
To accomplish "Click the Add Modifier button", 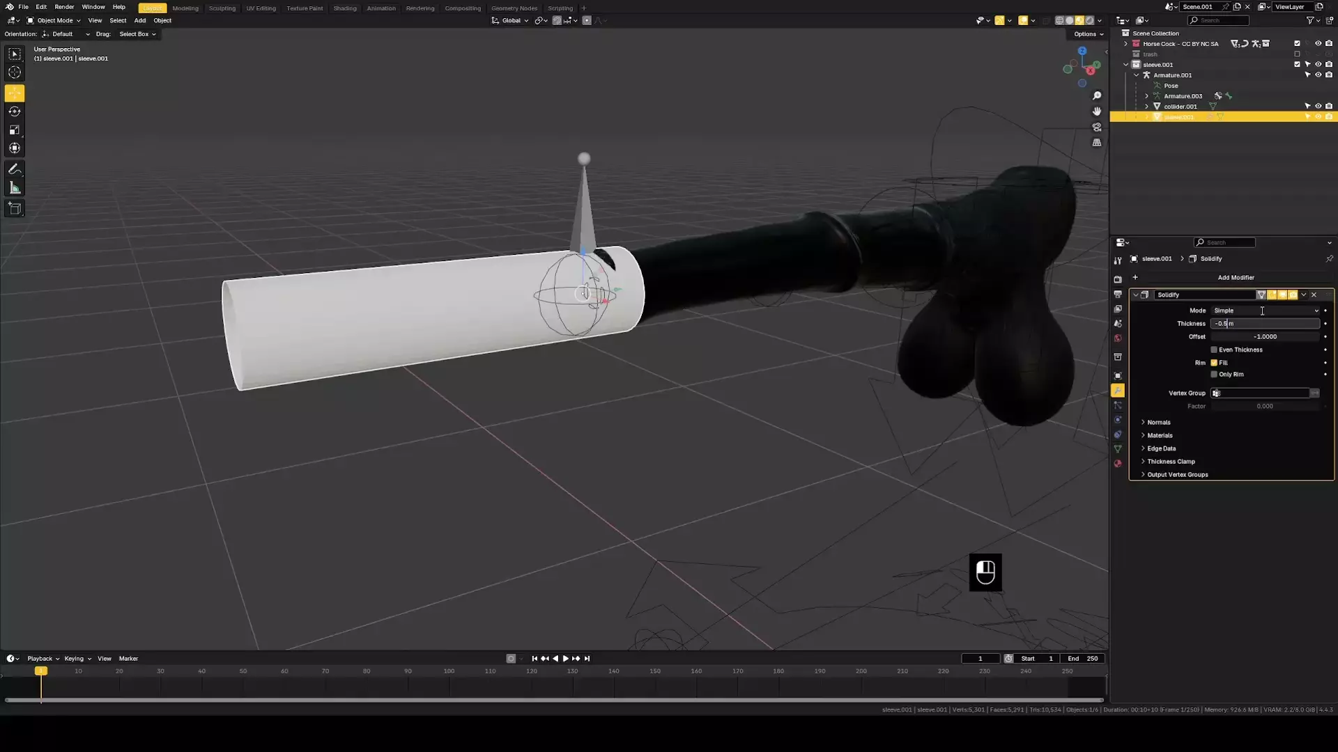I will pyautogui.click(x=1235, y=278).
